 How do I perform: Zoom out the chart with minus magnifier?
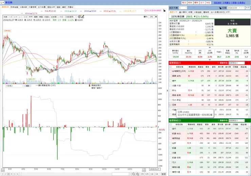134,174
